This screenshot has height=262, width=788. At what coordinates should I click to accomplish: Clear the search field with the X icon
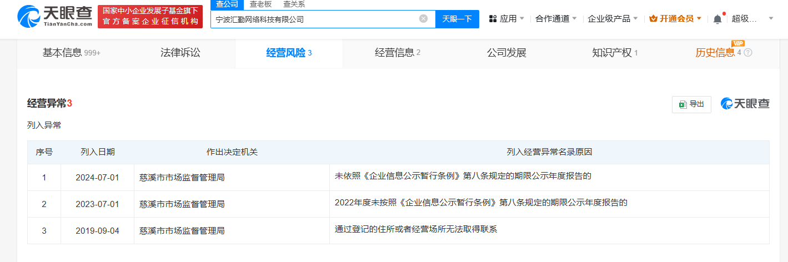pyautogui.click(x=423, y=19)
